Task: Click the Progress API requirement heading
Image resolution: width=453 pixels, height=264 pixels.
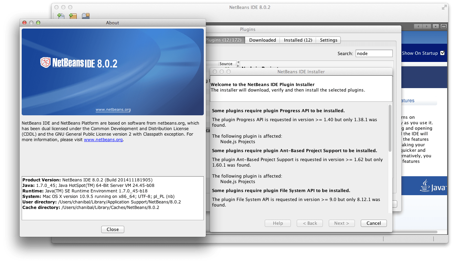Action: tap(278, 110)
